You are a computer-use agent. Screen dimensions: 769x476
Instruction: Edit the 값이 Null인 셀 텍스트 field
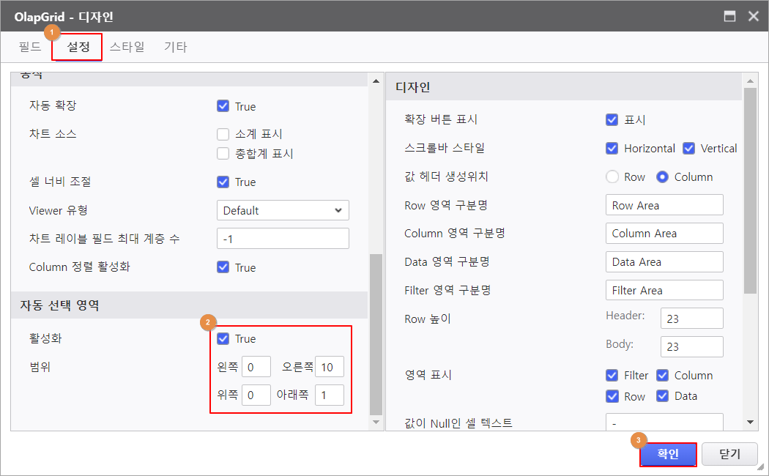pos(664,423)
